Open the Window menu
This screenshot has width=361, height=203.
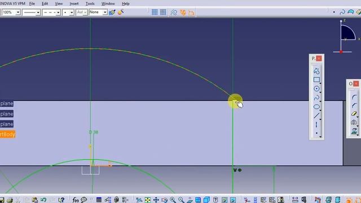pyautogui.click(x=108, y=4)
